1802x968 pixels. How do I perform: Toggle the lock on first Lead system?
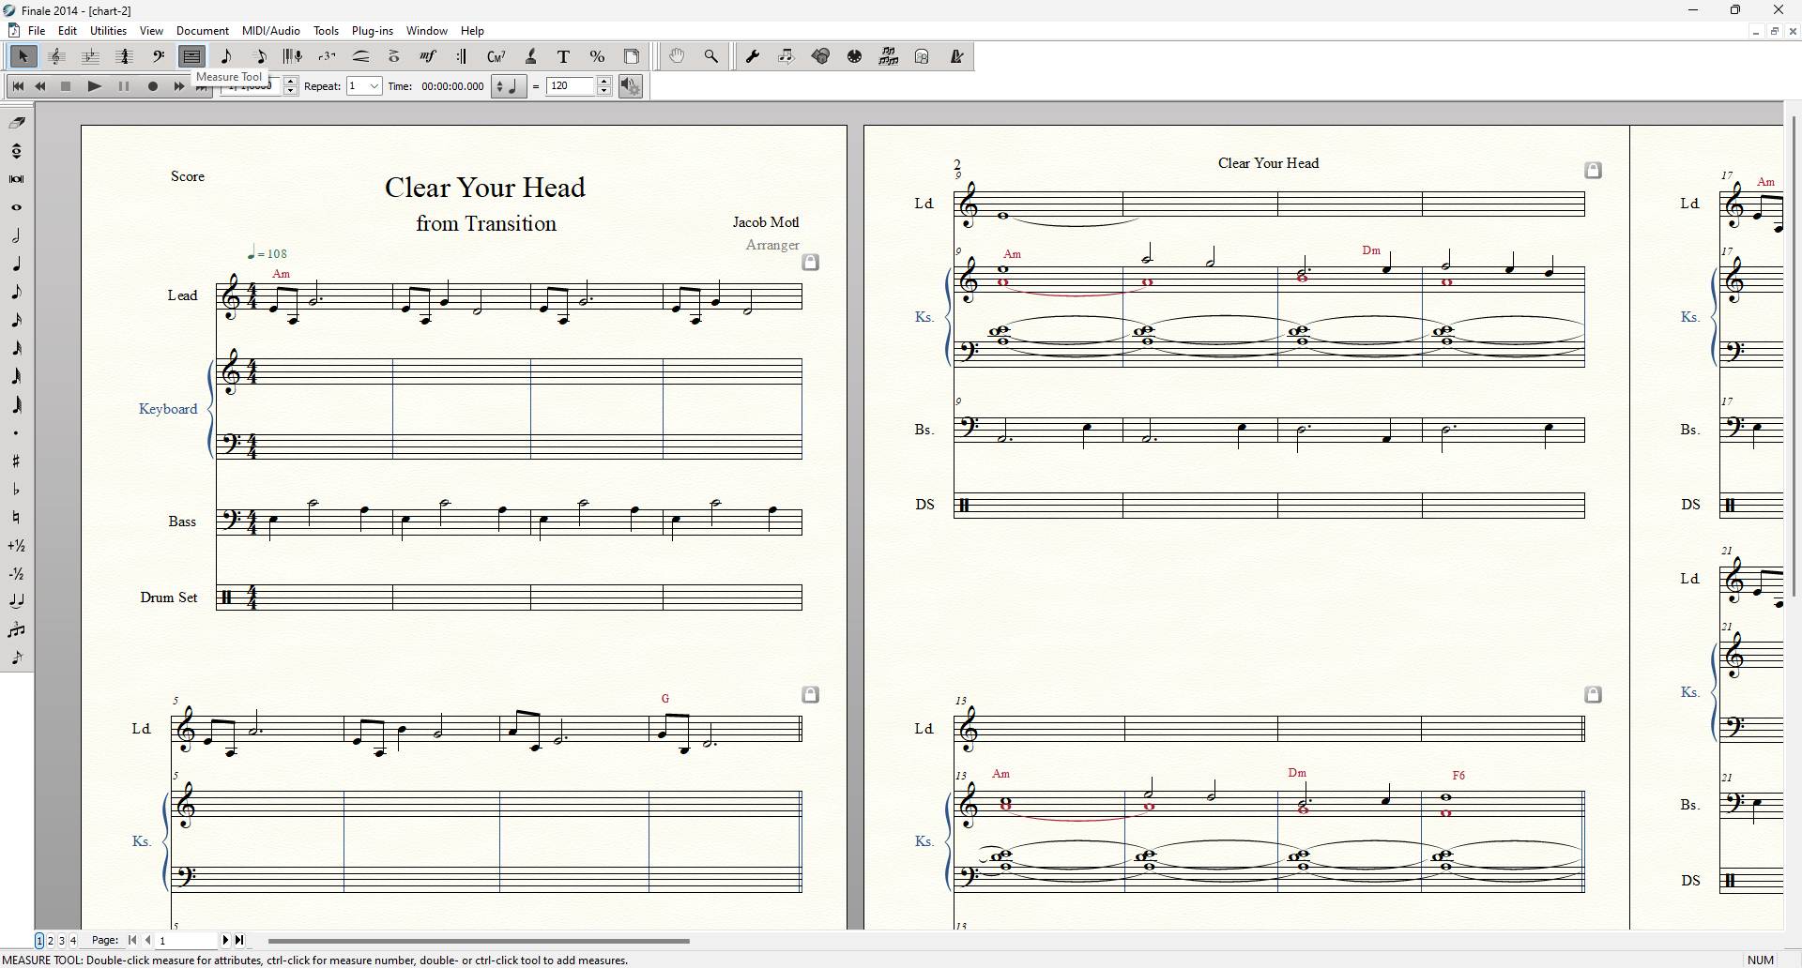tap(811, 263)
